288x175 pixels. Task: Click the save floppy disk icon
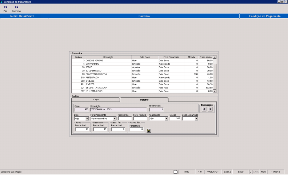coord(149,130)
